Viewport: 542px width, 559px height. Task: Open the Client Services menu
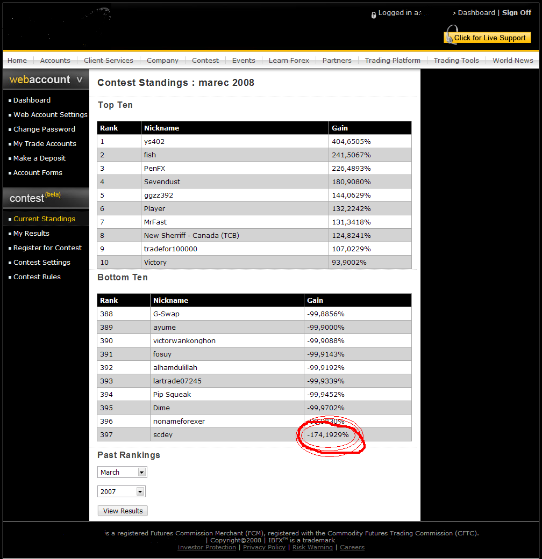(x=109, y=61)
